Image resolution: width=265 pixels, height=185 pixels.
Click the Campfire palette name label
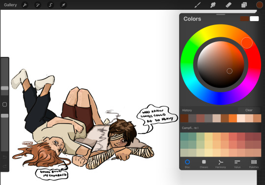point(190,128)
